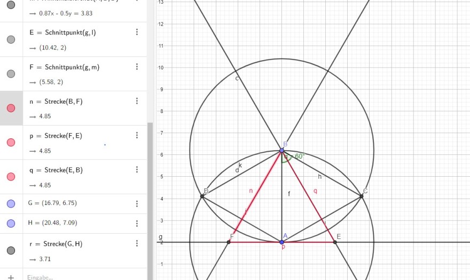Click circle label c in the drawing
Image resolution: width=470 pixels, height=280 pixels.
pyautogui.click(x=237, y=78)
